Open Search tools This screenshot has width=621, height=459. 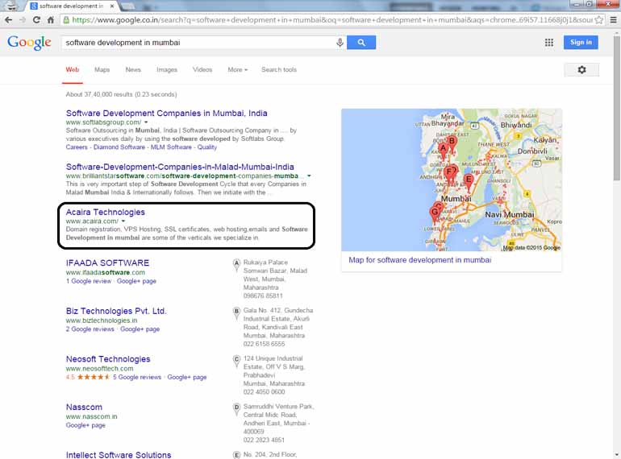(x=279, y=69)
